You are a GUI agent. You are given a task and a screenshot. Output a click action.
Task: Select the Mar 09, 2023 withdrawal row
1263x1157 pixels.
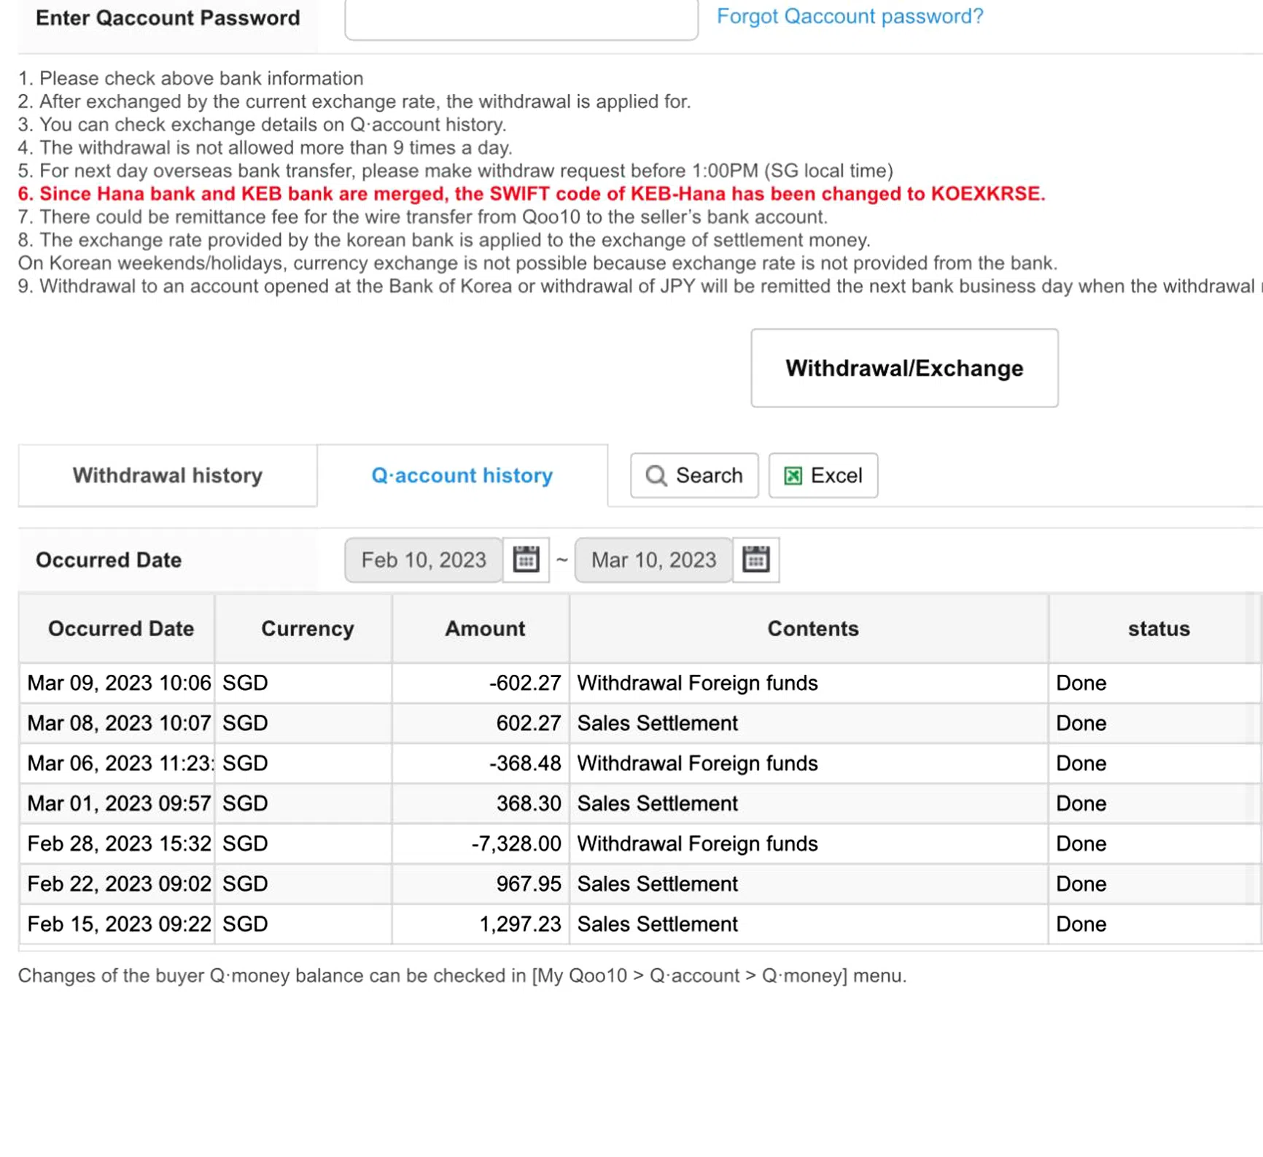[x=696, y=683]
